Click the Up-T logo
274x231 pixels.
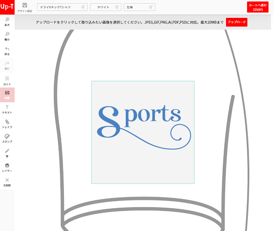click(7, 7)
